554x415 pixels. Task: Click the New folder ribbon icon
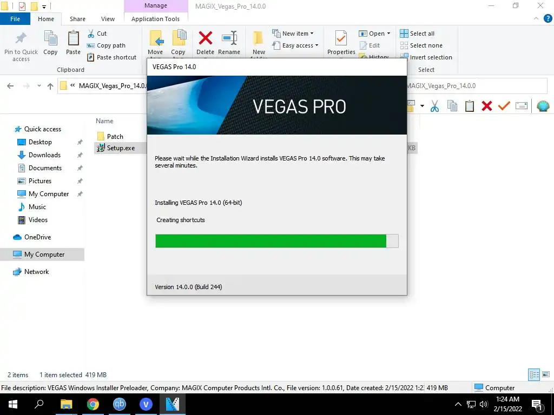258,38
